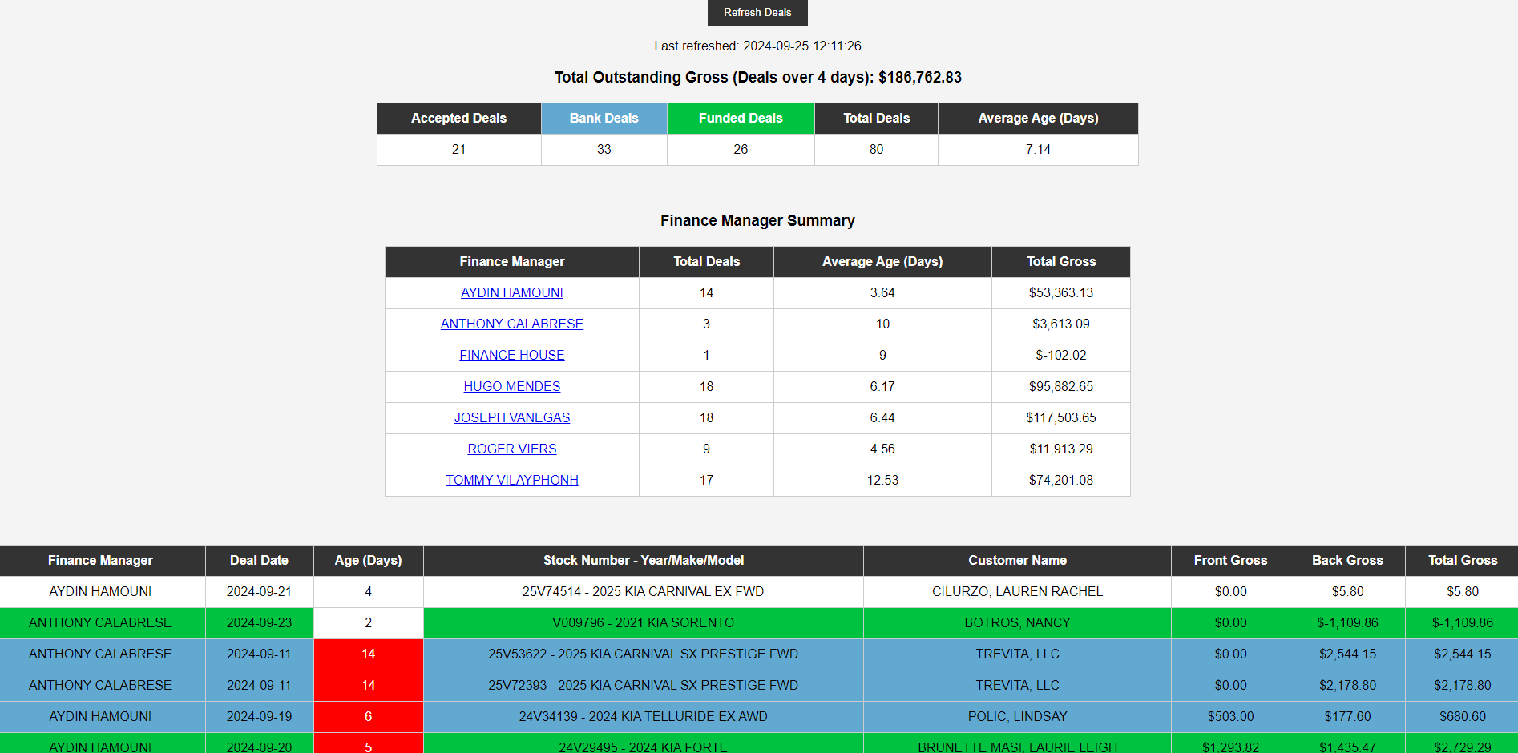The image size is (1518, 753).
Task: Open the ANTHONY CALABRESE manager link
Action: click(x=511, y=324)
